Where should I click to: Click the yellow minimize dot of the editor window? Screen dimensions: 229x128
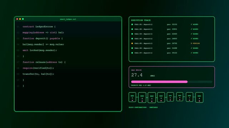(20, 19)
